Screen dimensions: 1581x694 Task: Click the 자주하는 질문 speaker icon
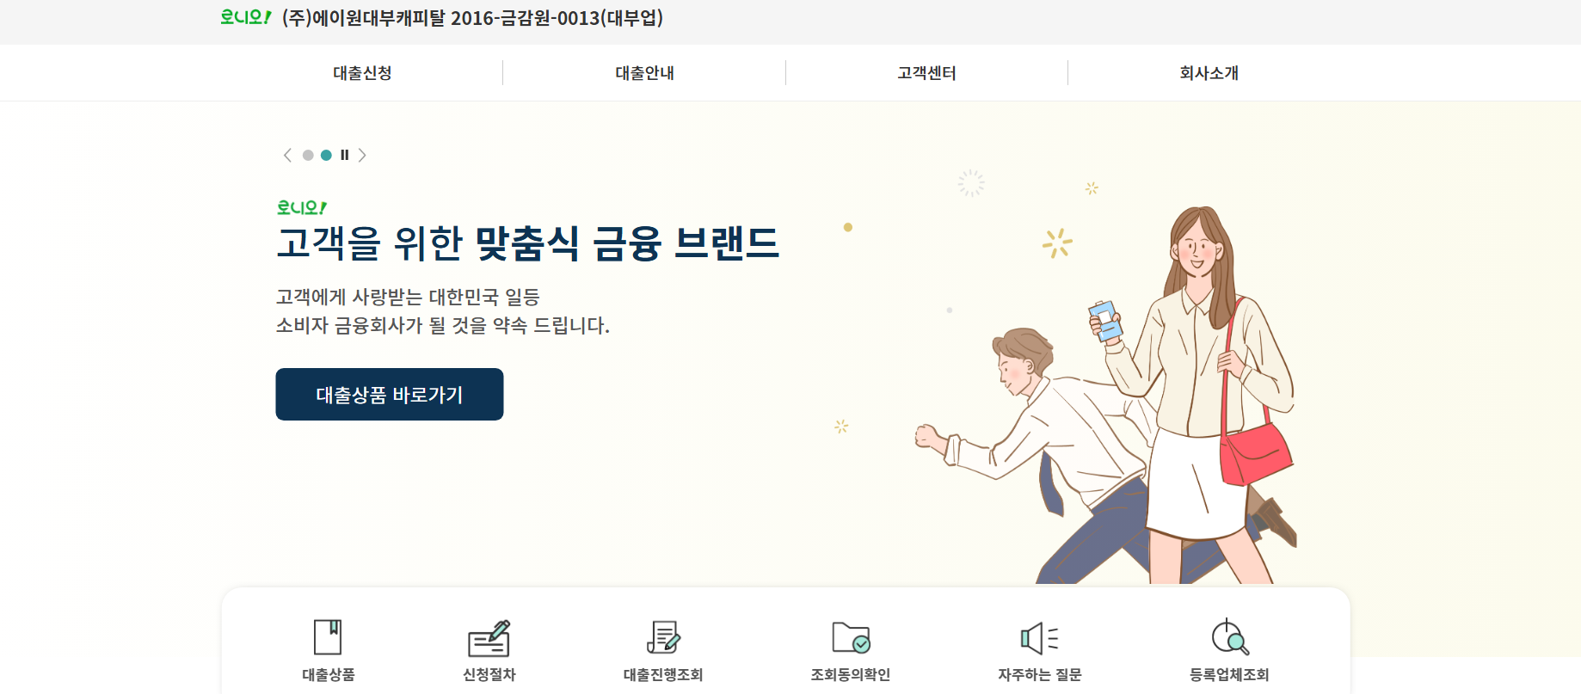tap(1039, 638)
